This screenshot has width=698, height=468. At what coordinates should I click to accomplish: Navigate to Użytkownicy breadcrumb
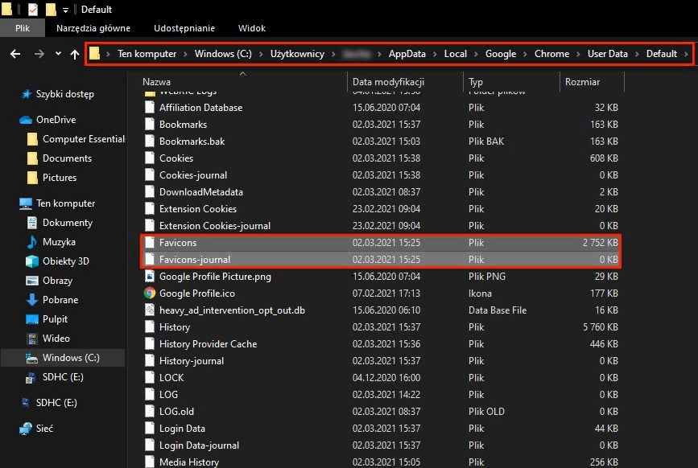pos(297,54)
